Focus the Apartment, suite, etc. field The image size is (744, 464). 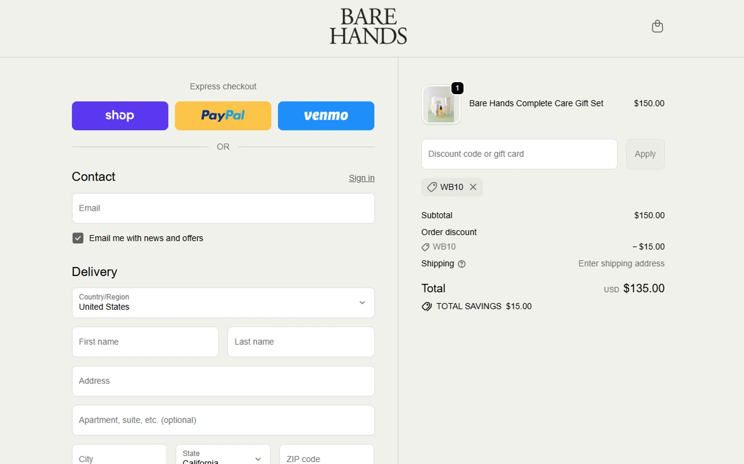point(223,420)
